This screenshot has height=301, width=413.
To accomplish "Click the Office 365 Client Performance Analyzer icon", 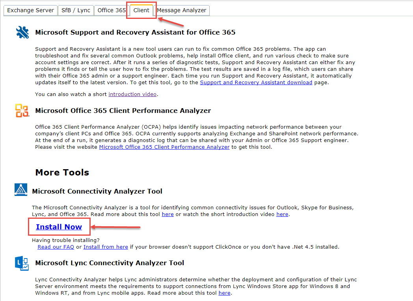I will 22,111.
